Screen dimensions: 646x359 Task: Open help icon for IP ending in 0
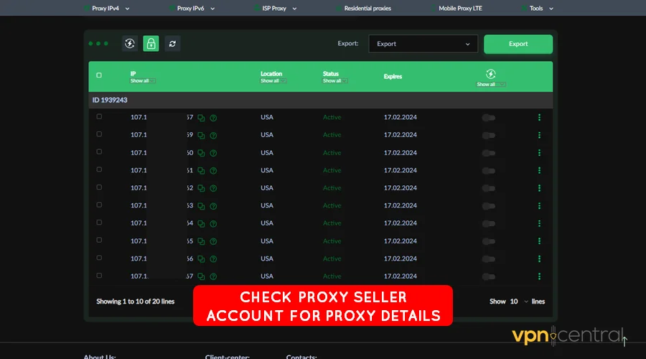tap(213, 153)
